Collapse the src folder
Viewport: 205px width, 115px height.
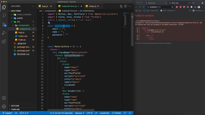tap(12, 22)
